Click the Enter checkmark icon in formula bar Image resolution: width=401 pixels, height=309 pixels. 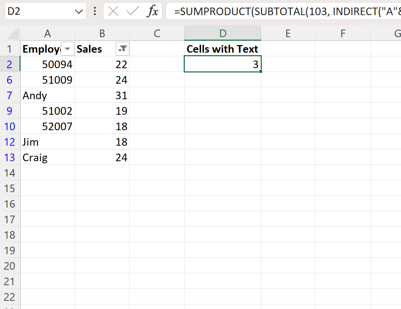pos(133,11)
